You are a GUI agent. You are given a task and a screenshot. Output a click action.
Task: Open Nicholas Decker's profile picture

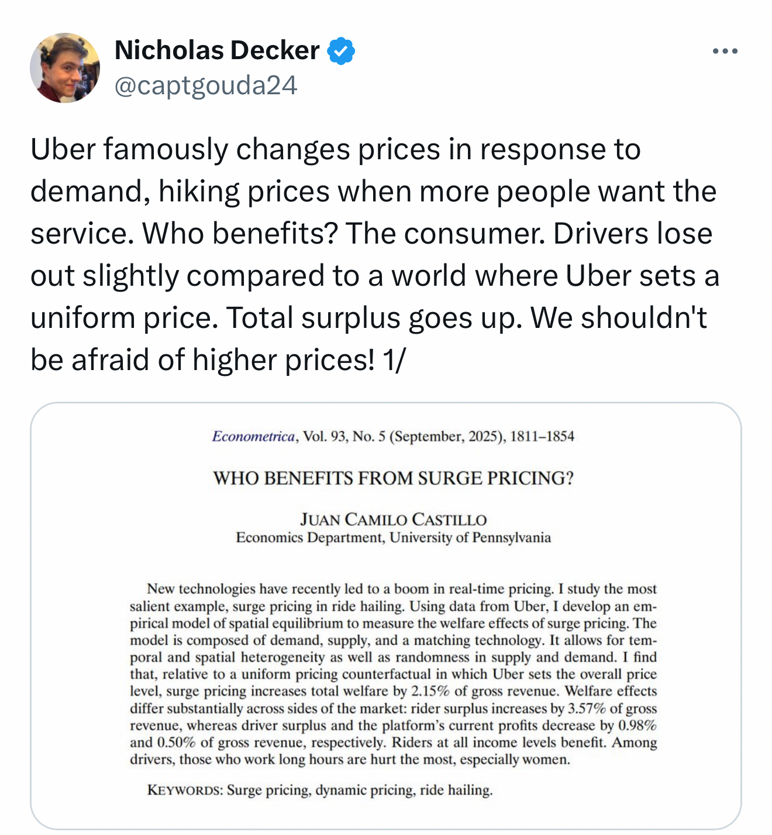[65, 68]
